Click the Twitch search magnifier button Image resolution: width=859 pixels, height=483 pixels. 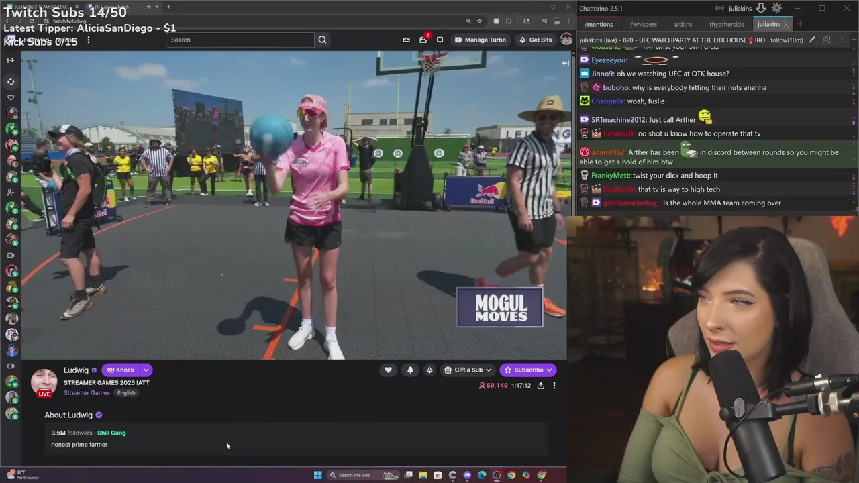(322, 40)
